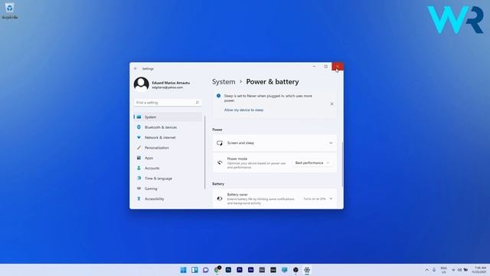Open Time & language settings
490x276 pixels.
pos(168,179)
